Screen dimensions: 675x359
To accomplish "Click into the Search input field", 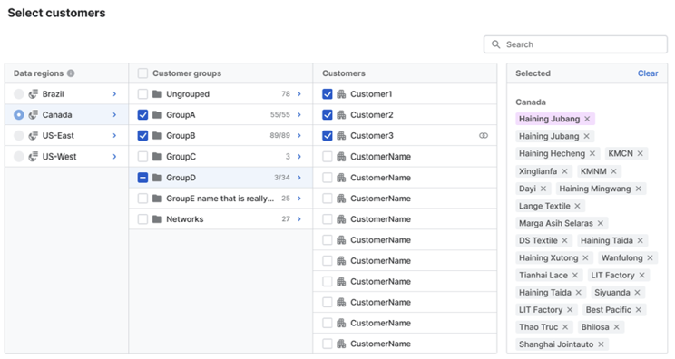I will point(575,44).
